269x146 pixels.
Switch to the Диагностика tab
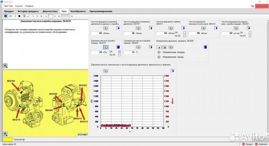coord(50,11)
